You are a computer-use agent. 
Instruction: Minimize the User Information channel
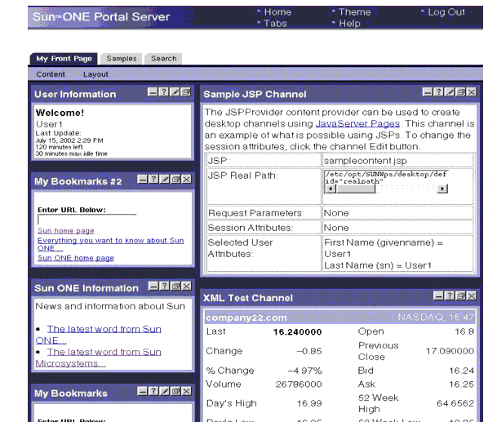click(x=153, y=92)
